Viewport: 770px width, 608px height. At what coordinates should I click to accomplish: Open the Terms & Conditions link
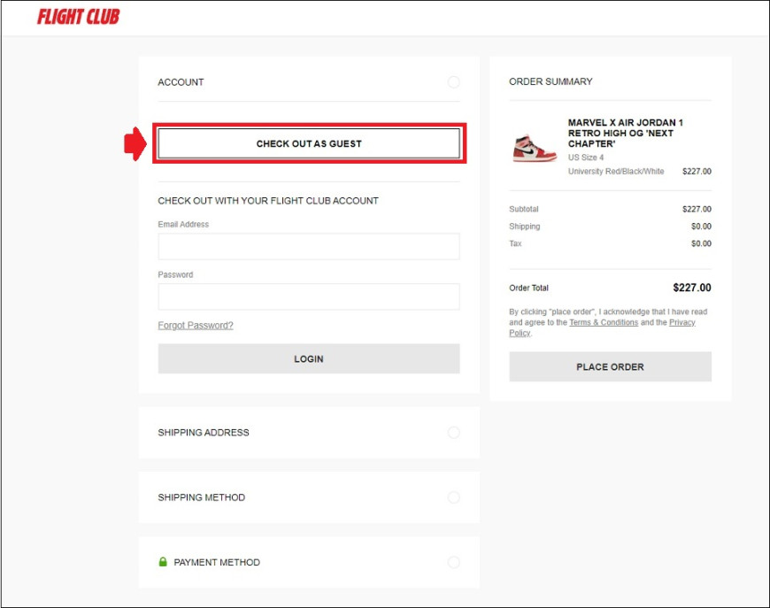point(604,322)
